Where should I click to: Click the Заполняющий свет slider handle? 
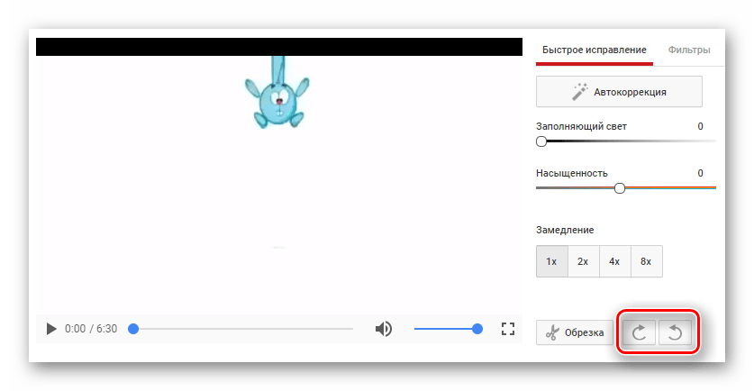pos(541,141)
